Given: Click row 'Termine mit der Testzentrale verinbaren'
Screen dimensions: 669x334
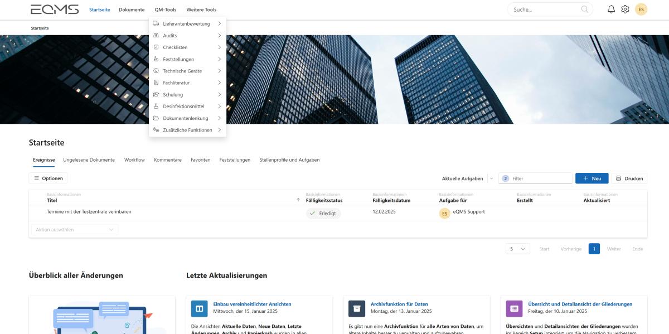Looking at the screenshot, I should coord(338,214).
